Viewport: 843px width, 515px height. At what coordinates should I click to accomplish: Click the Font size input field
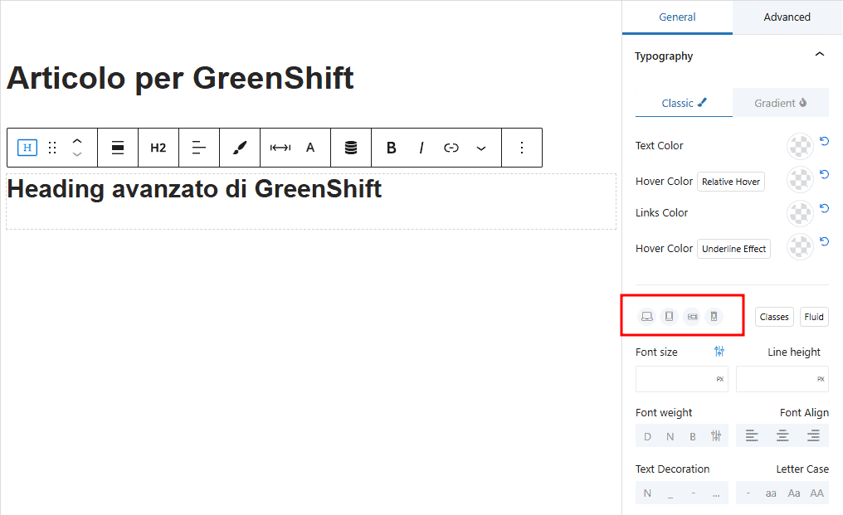[x=682, y=379]
